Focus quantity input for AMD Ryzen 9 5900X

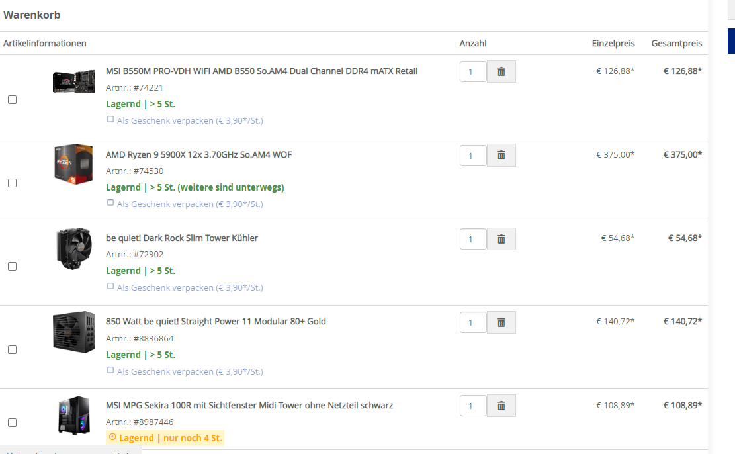(473, 156)
